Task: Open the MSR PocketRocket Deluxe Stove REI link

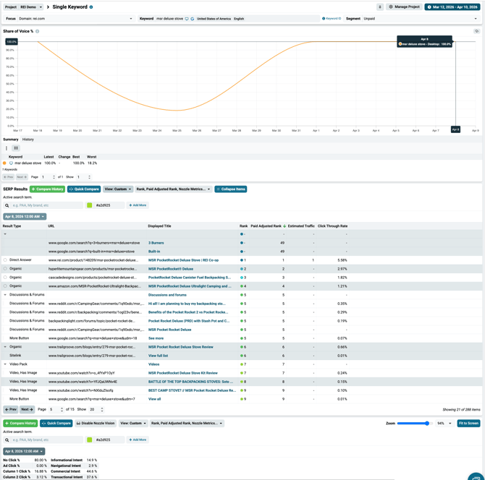Action: [x=183, y=260]
